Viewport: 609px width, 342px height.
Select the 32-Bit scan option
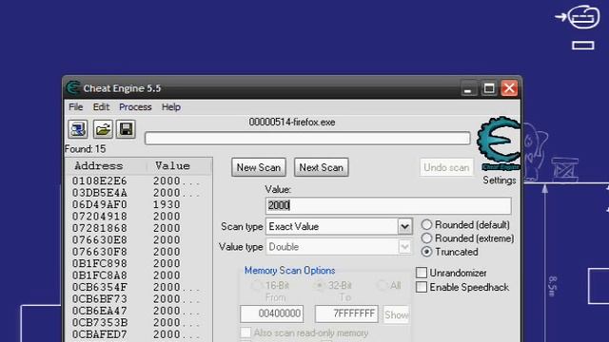pos(320,286)
